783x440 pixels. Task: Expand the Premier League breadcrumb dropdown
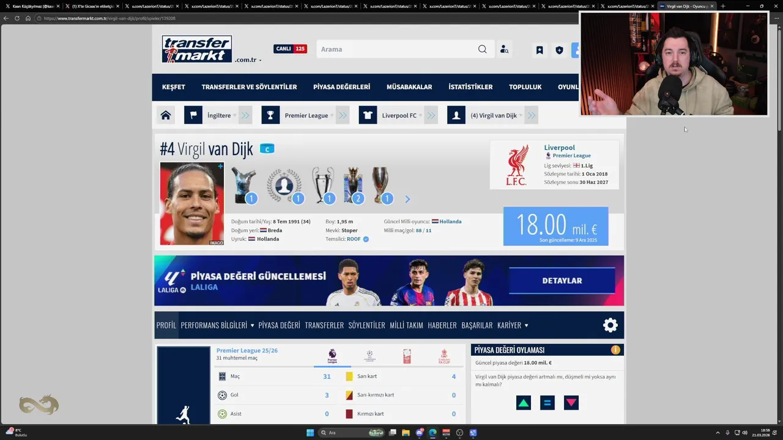(332, 116)
